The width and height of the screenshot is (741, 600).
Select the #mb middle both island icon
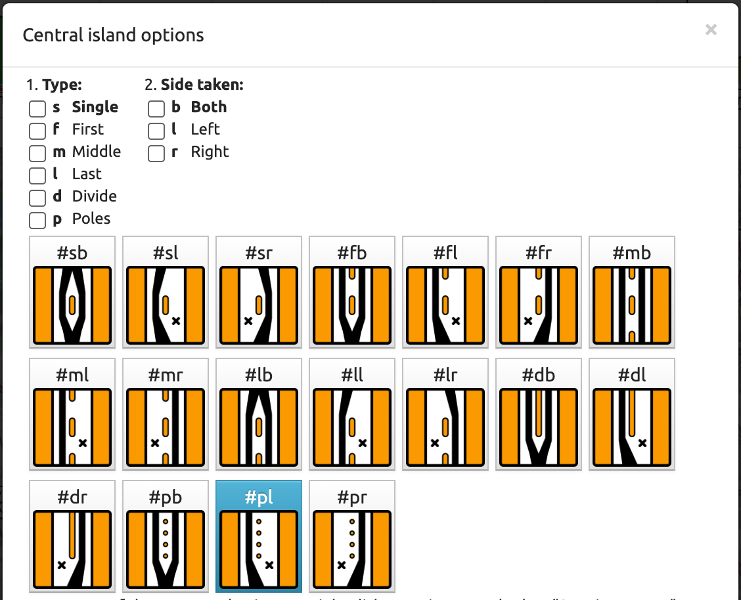pyautogui.click(x=631, y=292)
